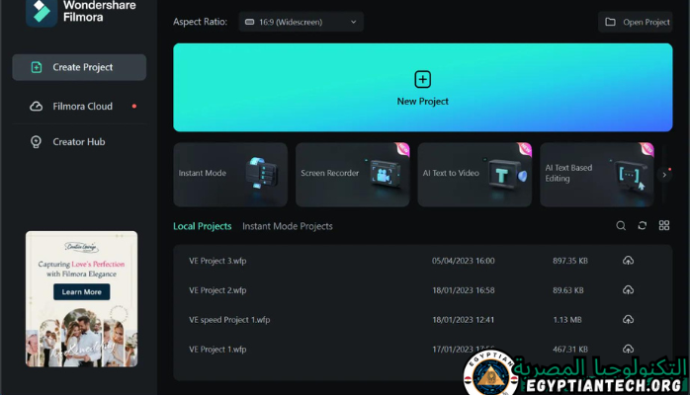
Task: Click the 1.13 MB file size
Action: point(567,320)
